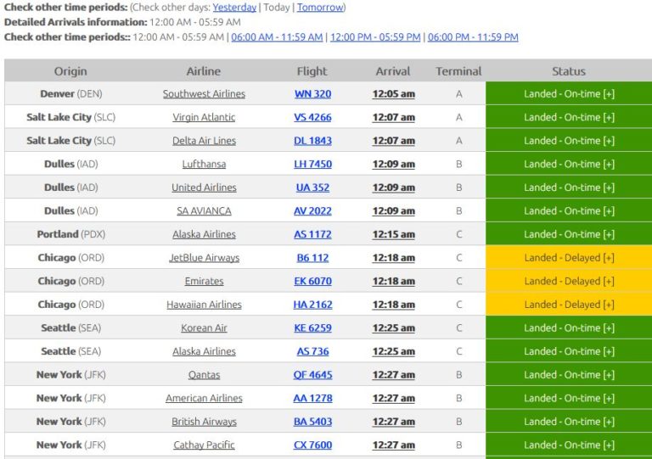Open the American Airlines link
This screenshot has width=652, height=459.
point(204,398)
